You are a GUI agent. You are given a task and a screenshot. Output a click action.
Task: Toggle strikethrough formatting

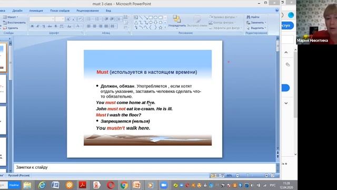(49, 26)
